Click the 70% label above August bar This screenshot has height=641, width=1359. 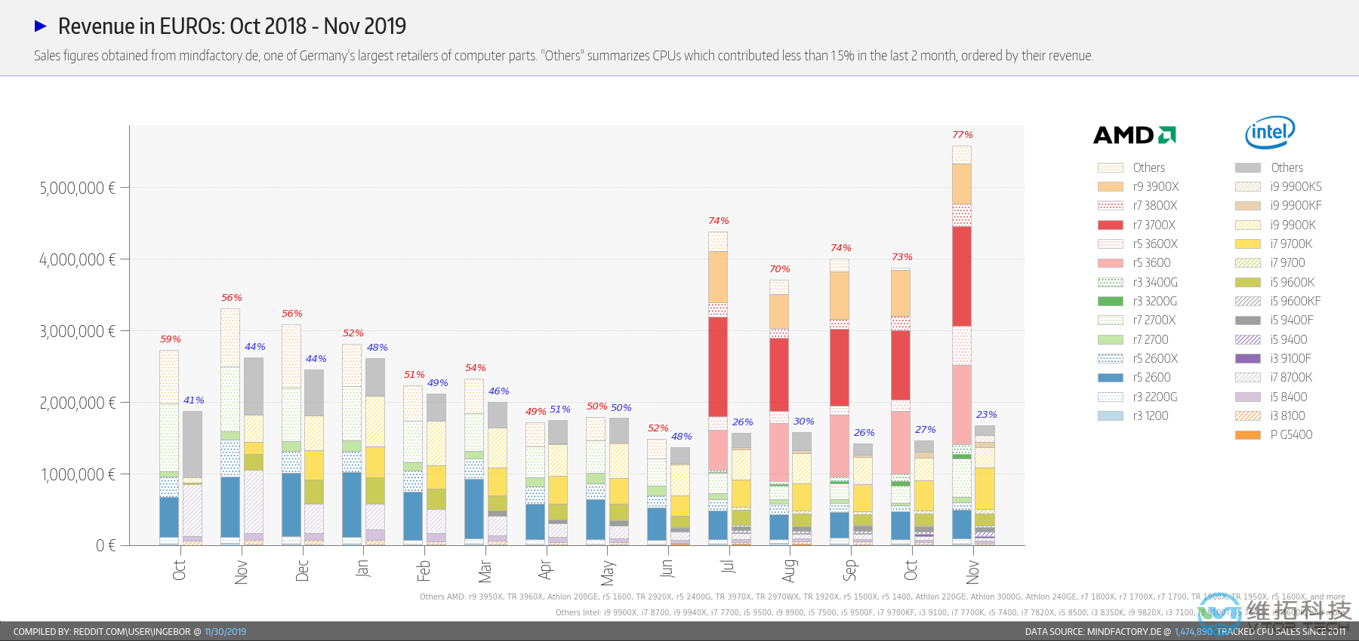pyautogui.click(x=779, y=269)
